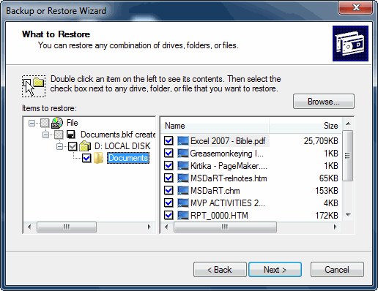Image resolution: width=378 pixels, height=291 pixels.
Task: Click the D: LOCAL DISK drive icon
Action: click(x=85, y=146)
